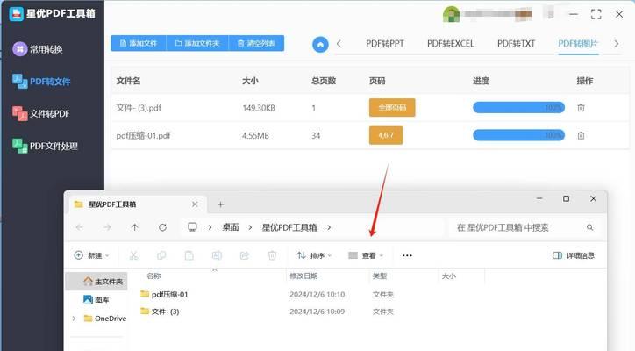Select 主文件夹 in navigation pane
635x351 pixels.
coord(97,282)
